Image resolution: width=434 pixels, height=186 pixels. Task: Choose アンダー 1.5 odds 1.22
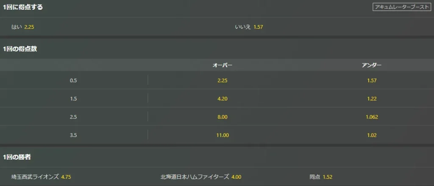tap(372, 99)
